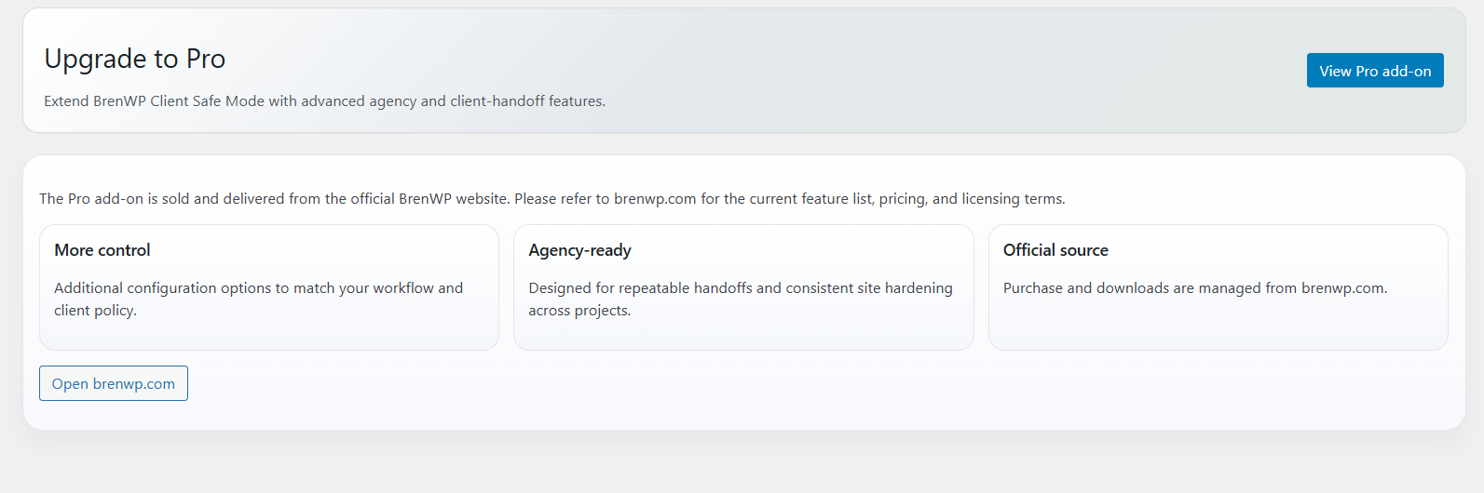Click the "More control" card title
The height and width of the screenshot is (493, 1484).
point(102,250)
